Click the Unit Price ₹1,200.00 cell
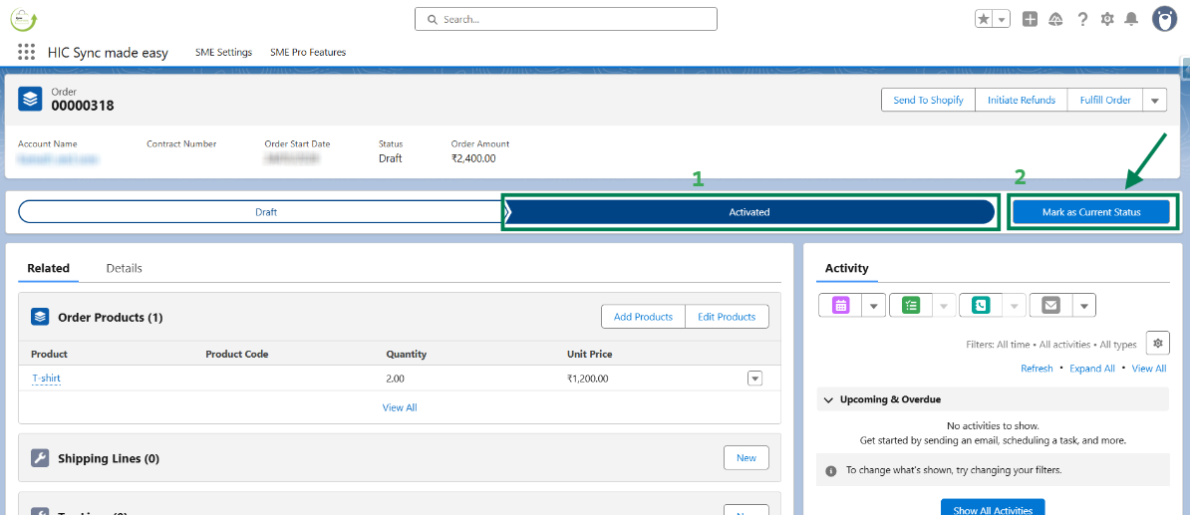Image resolution: width=1190 pixels, height=515 pixels. click(x=587, y=378)
